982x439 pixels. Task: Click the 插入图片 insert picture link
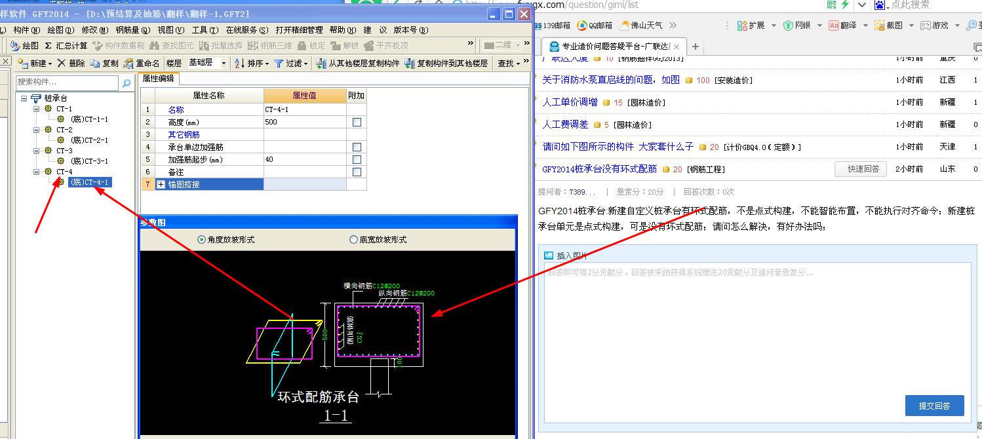tap(566, 256)
